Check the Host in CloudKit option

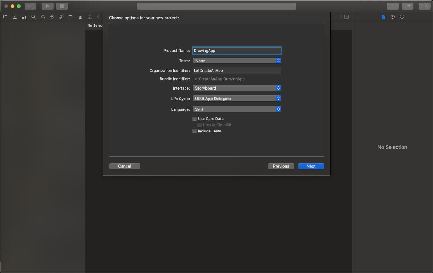(x=199, y=125)
